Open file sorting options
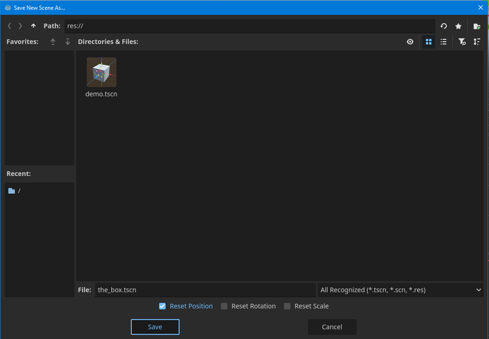This screenshot has height=339, width=489. click(476, 42)
